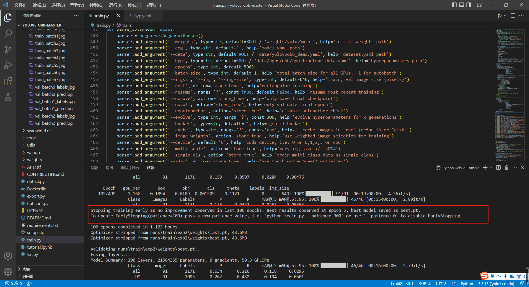This screenshot has width=529, height=287.
Task: Open the Manage gear settings
Action: pyautogui.click(x=8, y=272)
